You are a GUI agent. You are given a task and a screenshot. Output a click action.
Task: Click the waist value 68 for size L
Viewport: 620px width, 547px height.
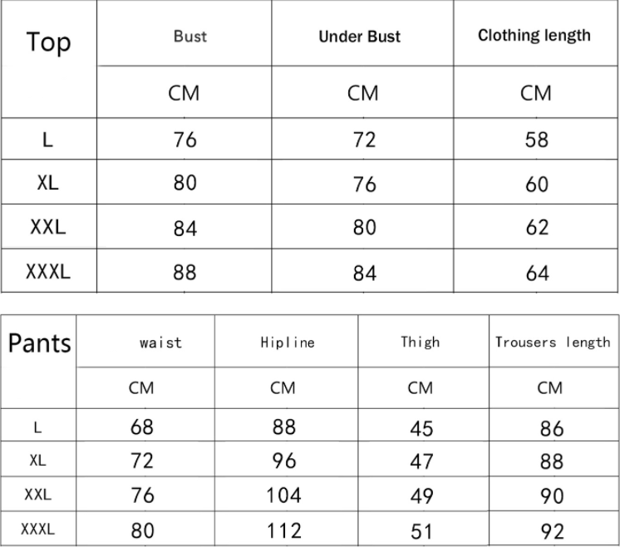click(142, 428)
